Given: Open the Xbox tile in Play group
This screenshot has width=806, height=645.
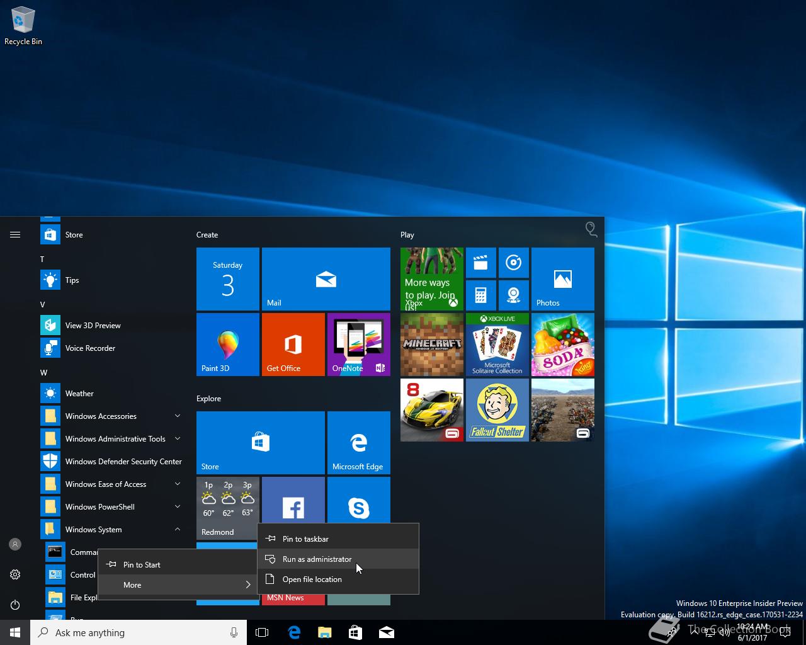Looking at the screenshot, I should (432, 279).
